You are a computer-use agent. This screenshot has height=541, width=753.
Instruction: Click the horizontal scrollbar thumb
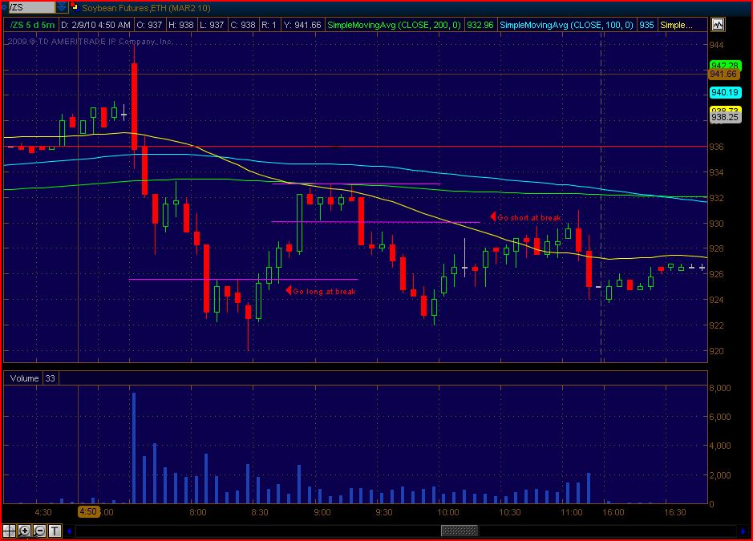click(x=459, y=531)
